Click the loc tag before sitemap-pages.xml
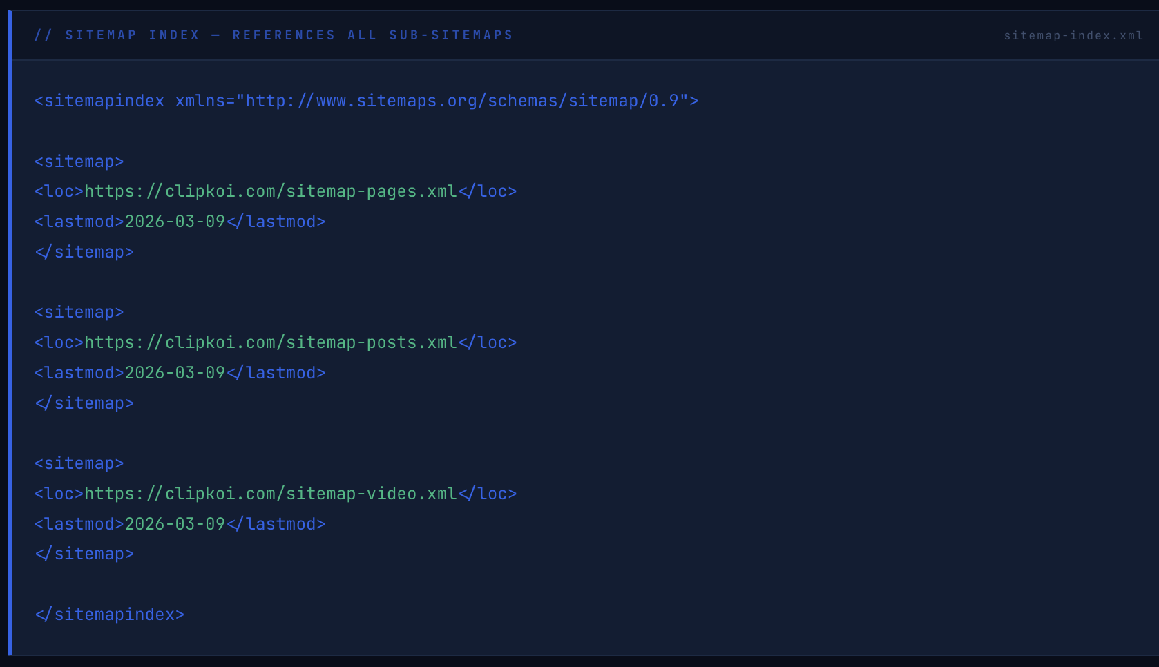Image resolution: width=1159 pixels, height=667 pixels. (x=58, y=191)
